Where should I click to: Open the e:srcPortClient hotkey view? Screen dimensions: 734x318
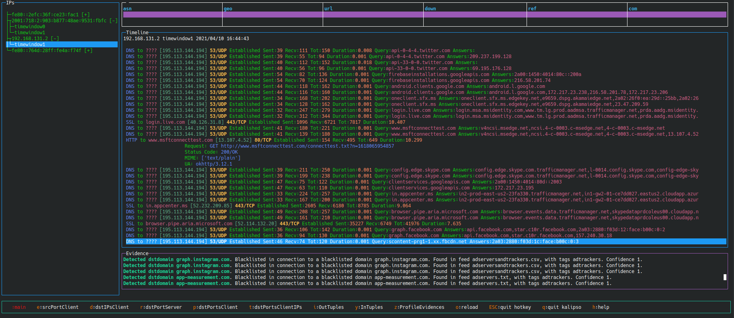tap(57, 307)
